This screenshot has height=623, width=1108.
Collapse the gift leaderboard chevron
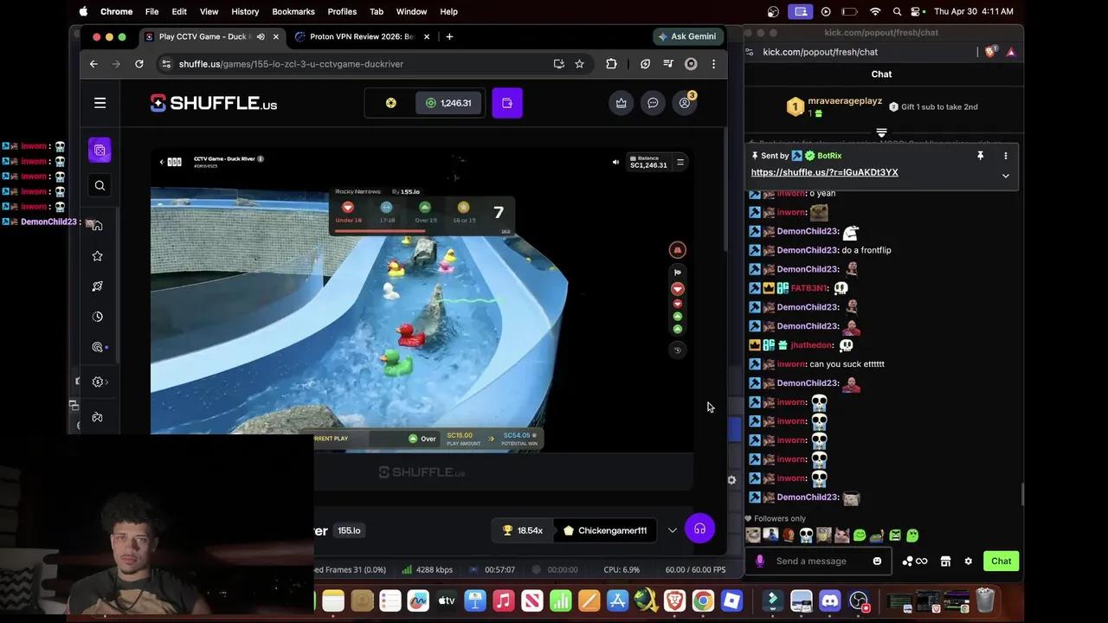tap(881, 132)
